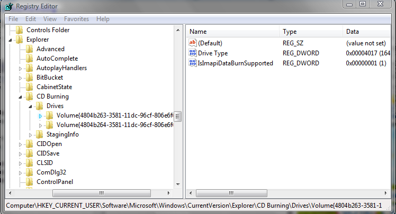This screenshot has width=396, height=214.
Task: Select the Advanced key label
Action: 50,49
